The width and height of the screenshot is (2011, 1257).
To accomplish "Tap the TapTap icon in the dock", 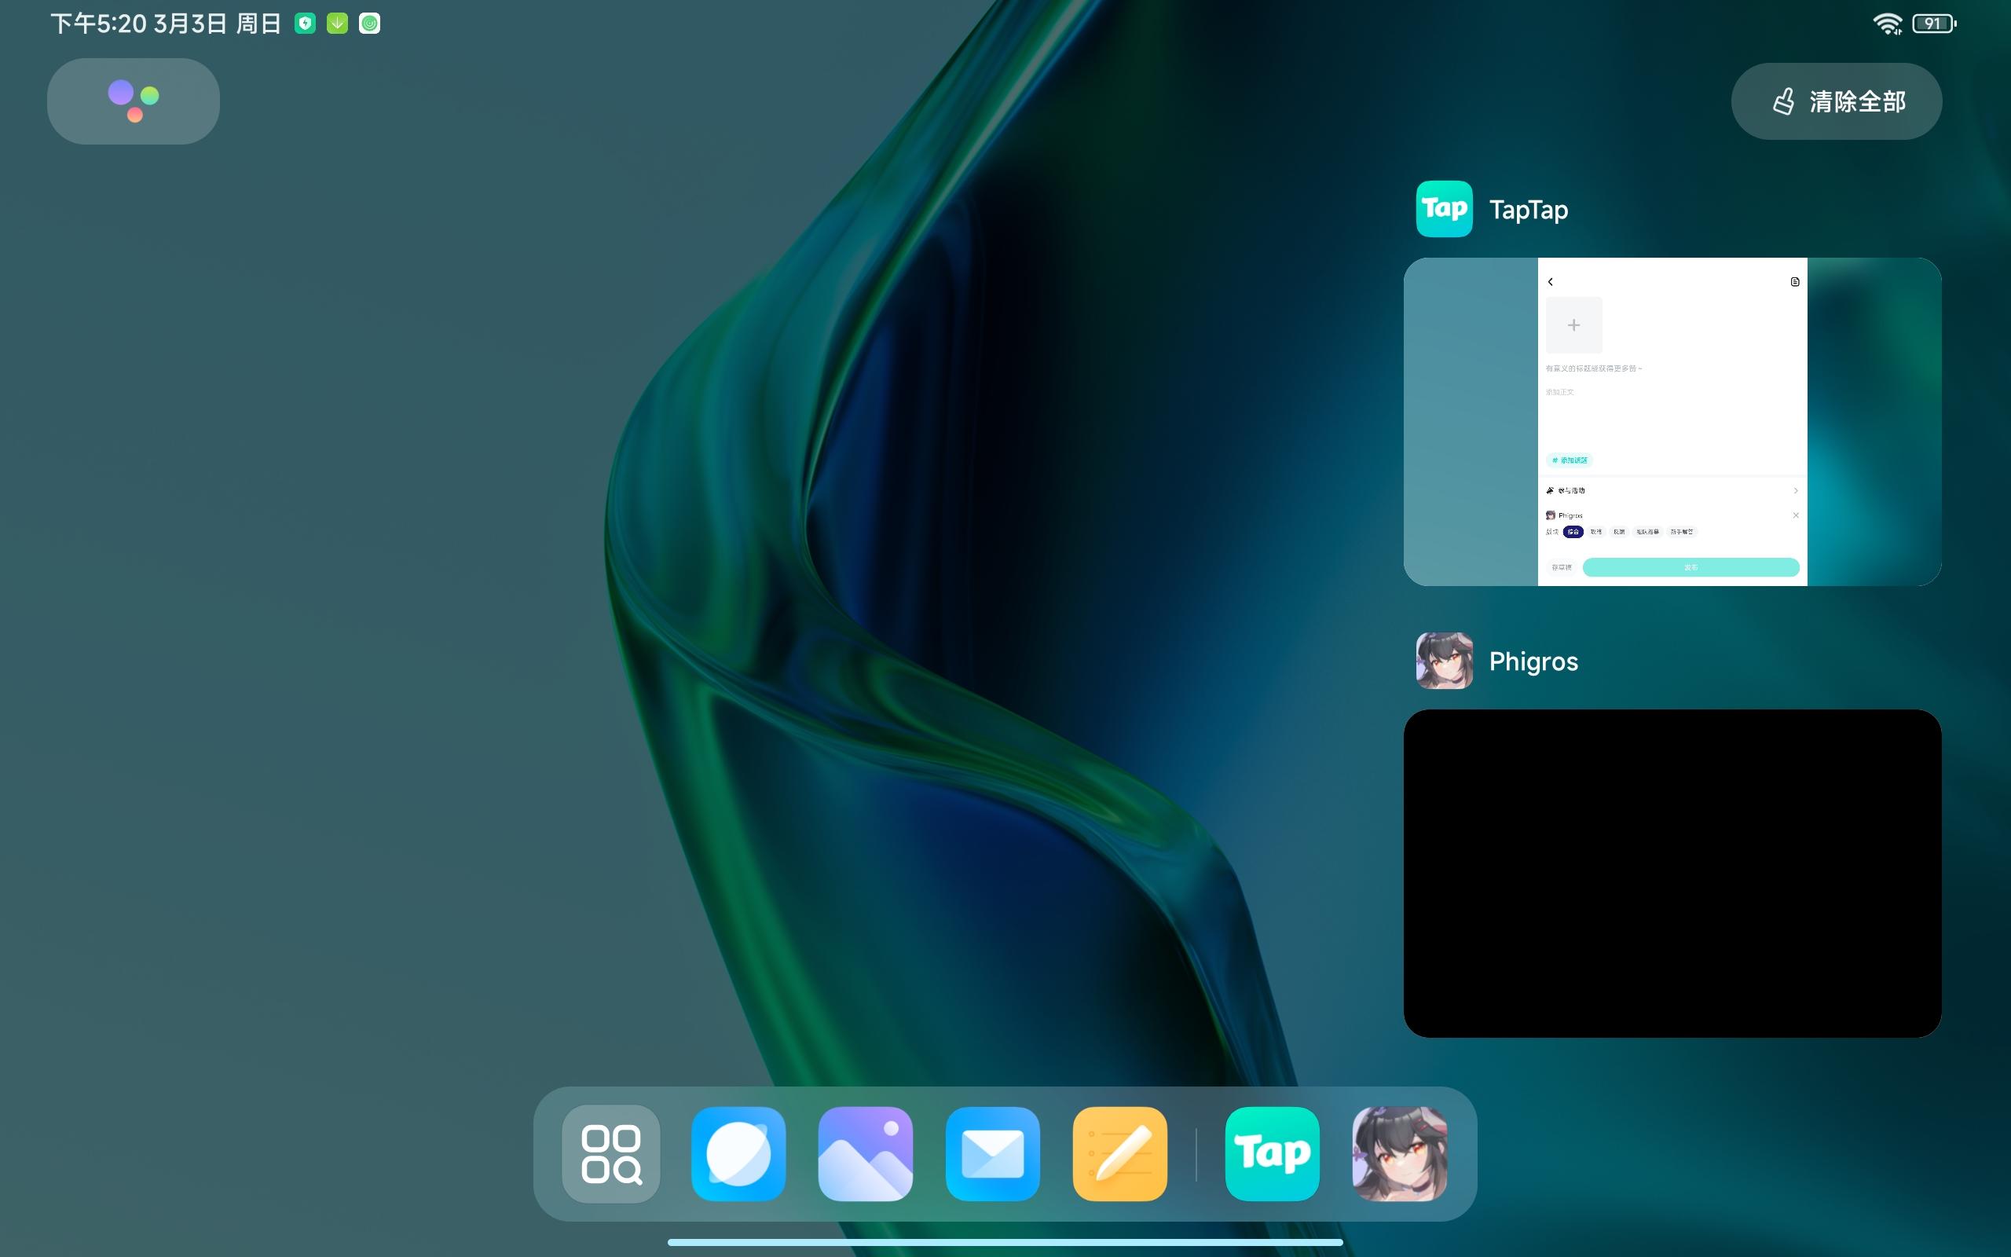I will click(1272, 1153).
